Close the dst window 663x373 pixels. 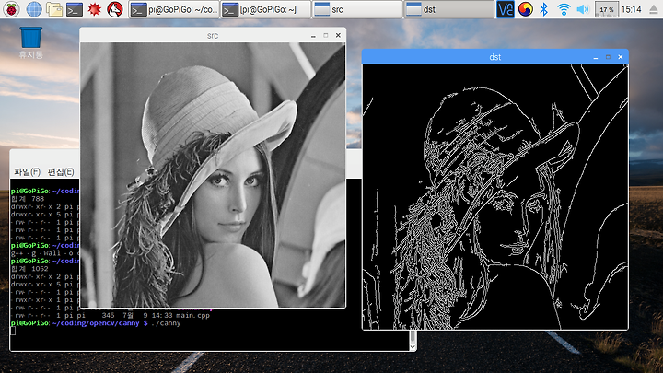coord(621,57)
